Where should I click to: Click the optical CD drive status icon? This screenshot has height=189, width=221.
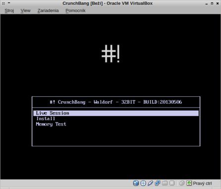point(143,183)
